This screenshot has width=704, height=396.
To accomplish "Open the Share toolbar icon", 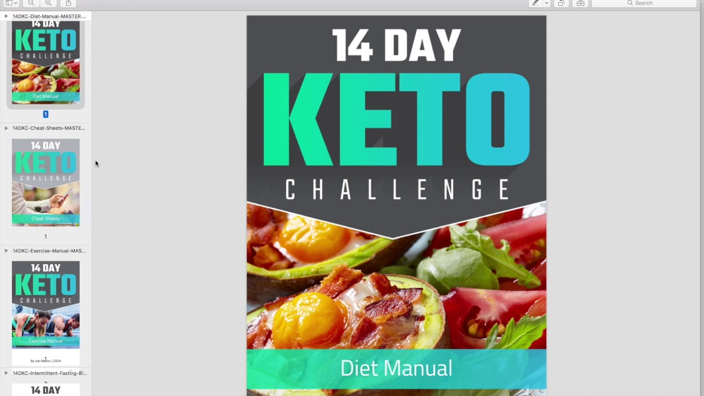I will [x=68, y=3].
